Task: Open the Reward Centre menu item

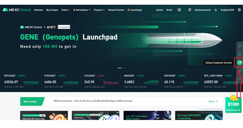Action: (116, 10)
